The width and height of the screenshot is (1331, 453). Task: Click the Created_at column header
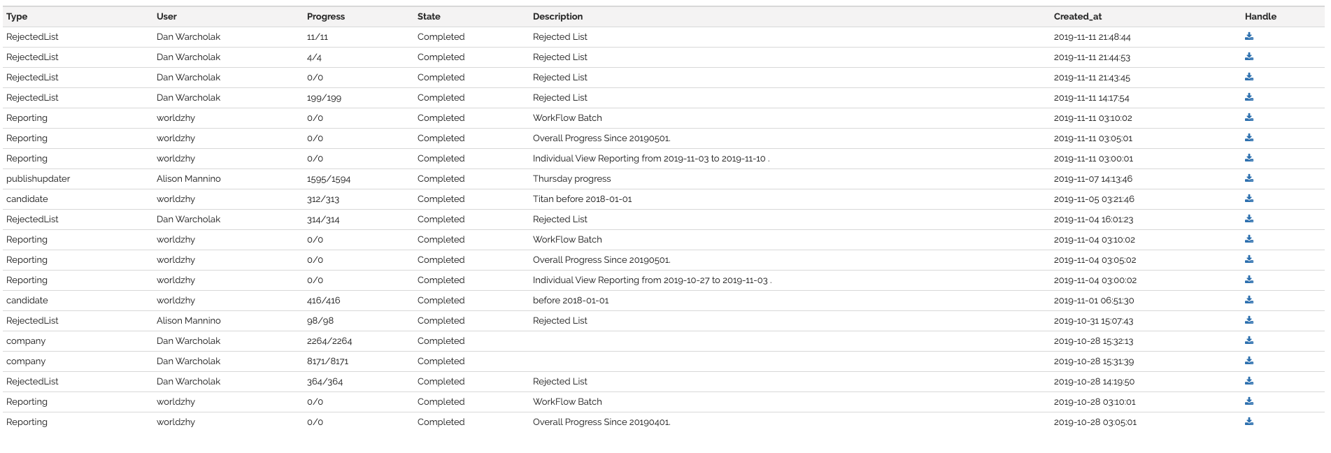[x=1077, y=17]
